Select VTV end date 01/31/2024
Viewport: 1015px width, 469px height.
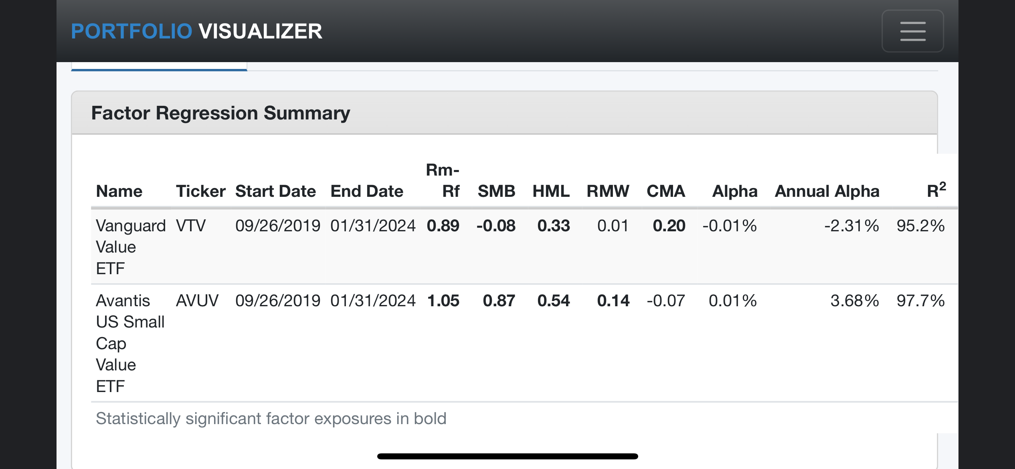[373, 226]
